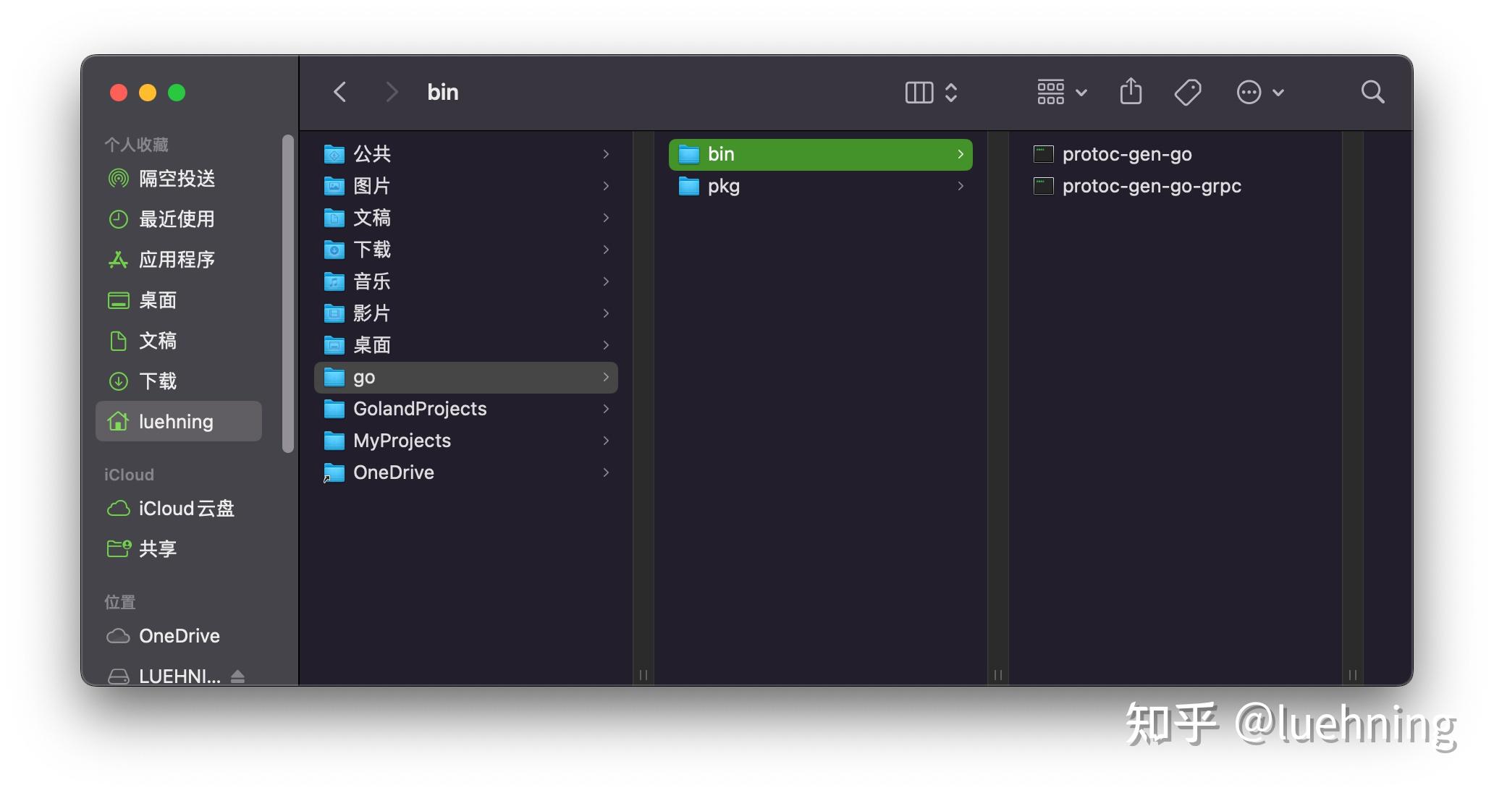Expand the MyProjects chevron

[x=606, y=441]
